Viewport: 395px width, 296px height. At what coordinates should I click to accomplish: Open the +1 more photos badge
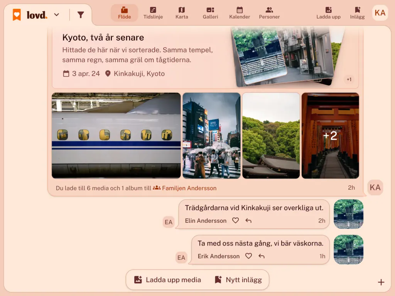tap(349, 79)
